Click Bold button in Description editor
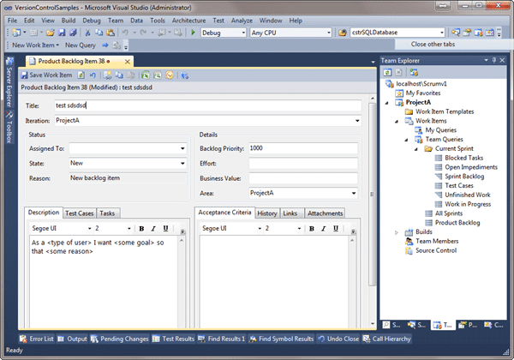Screen dimensions: 514x360 tap(141, 229)
